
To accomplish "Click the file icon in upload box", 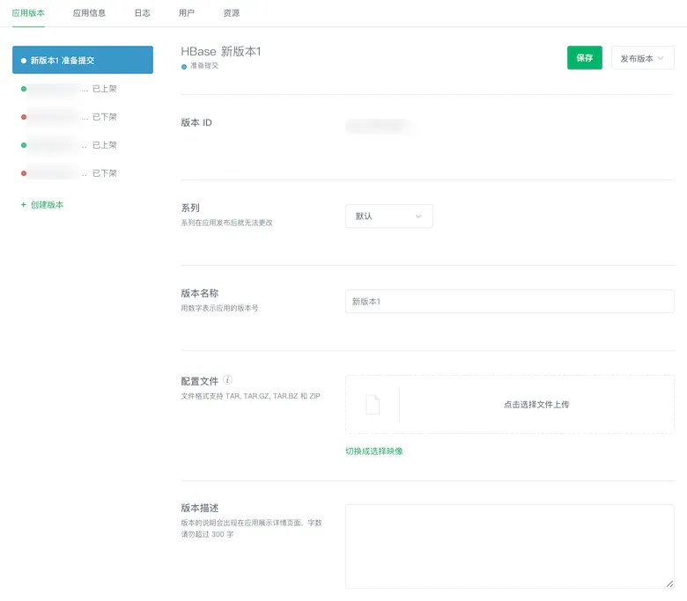I will [373, 405].
